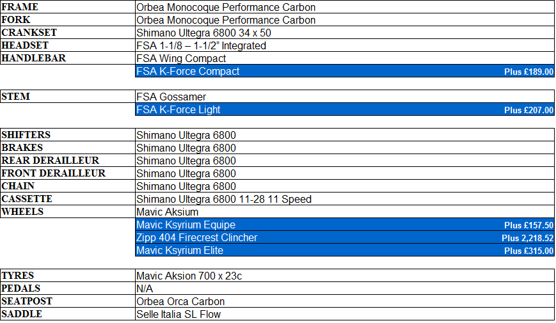Select the Mavic Aksium default wheels cell
This screenshot has height=323, width=556.
tap(168, 212)
